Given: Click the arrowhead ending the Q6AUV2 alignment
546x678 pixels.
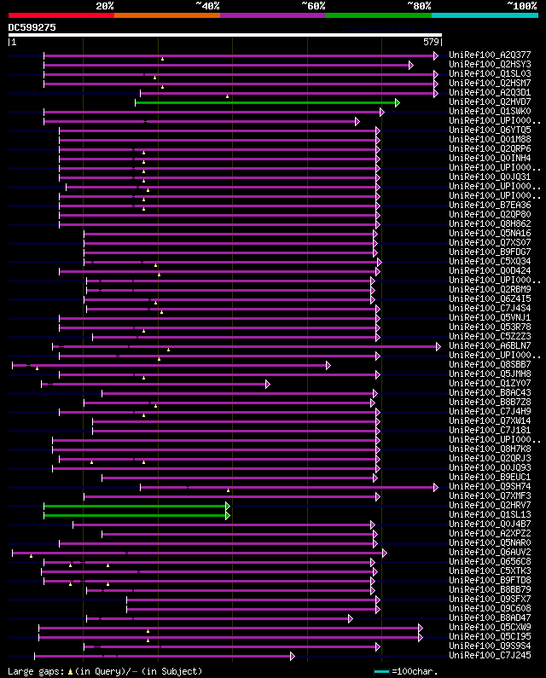Looking at the screenshot, I should (x=385, y=553).
